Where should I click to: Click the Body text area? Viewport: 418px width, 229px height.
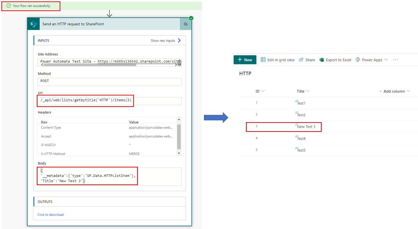tap(109, 176)
